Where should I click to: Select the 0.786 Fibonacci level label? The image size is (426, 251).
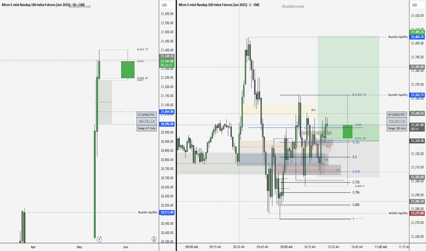[356, 192]
